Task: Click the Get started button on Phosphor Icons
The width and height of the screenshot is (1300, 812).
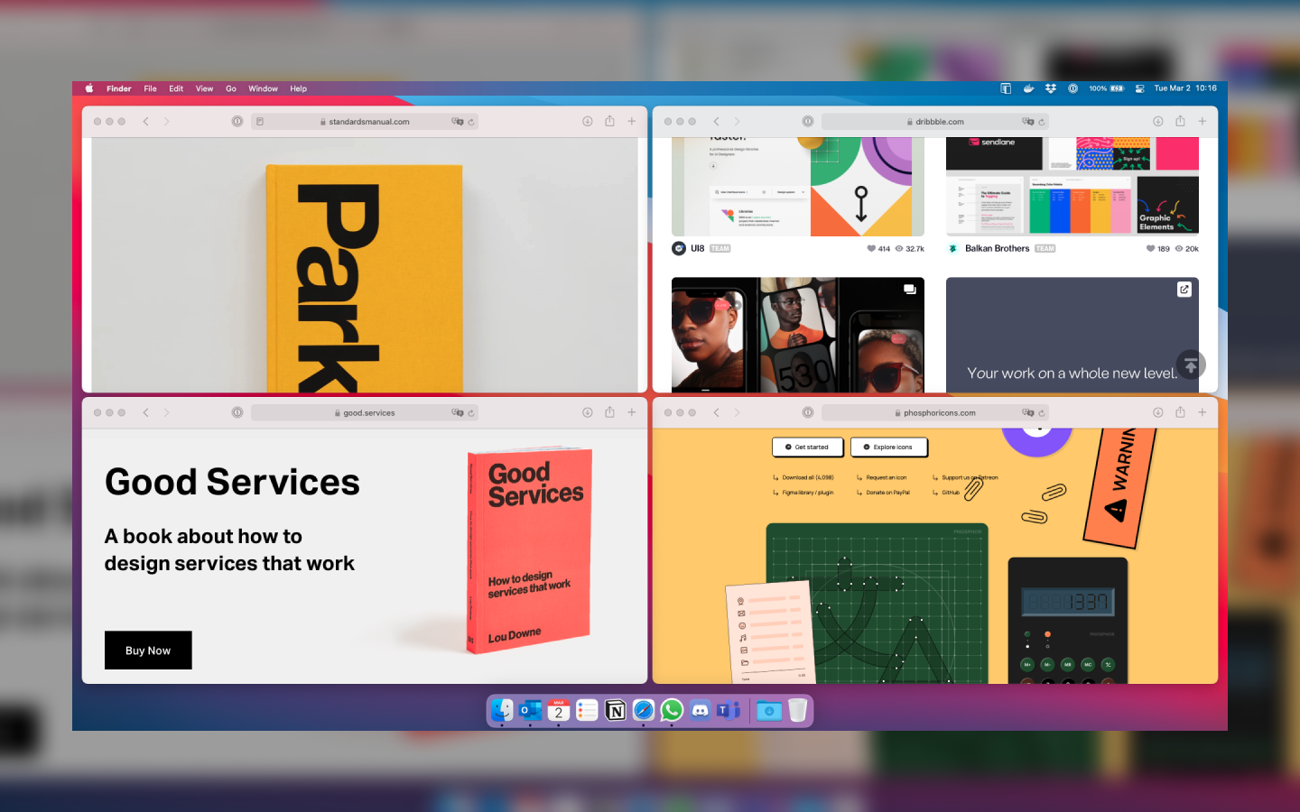Action: [807, 447]
